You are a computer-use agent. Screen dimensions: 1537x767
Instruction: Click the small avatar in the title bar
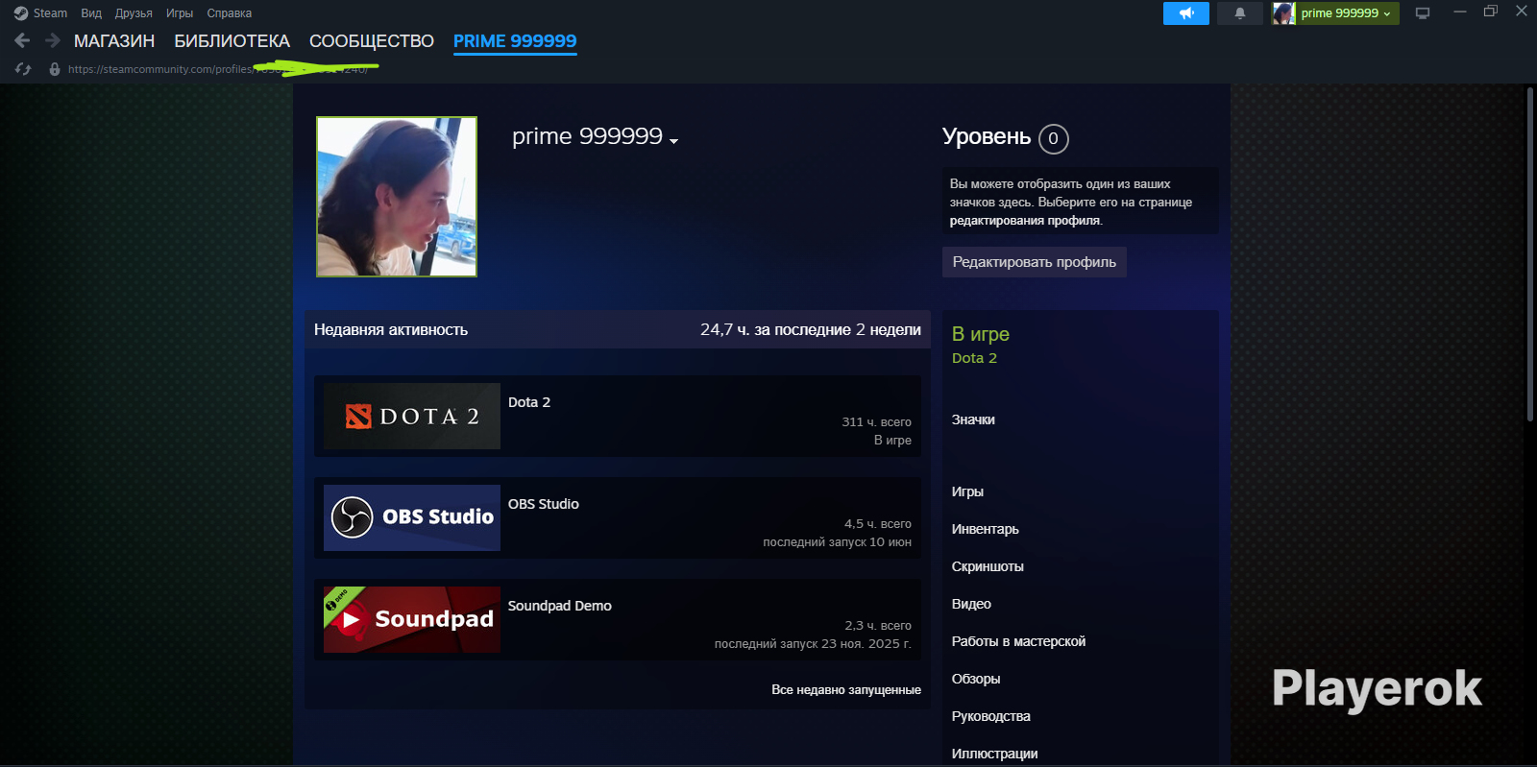point(1283,13)
